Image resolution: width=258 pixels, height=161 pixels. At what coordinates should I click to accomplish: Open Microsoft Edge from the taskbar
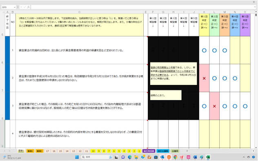click(x=130, y=157)
